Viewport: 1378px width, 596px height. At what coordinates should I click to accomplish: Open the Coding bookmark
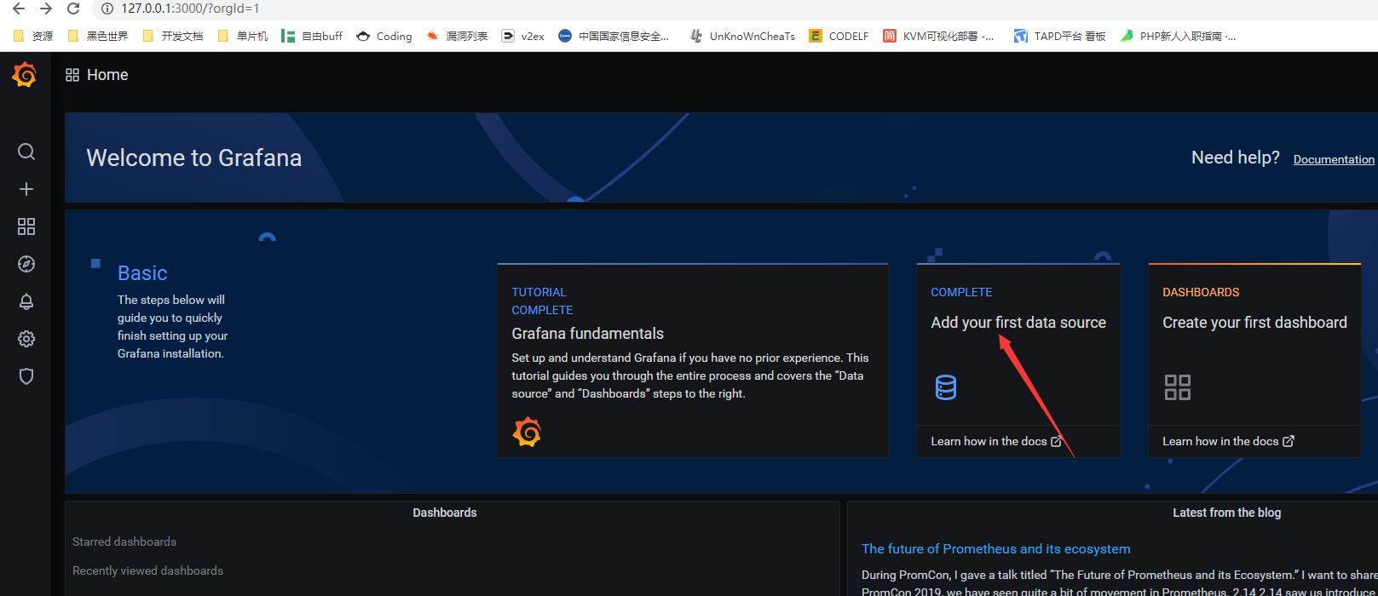[x=384, y=36]
